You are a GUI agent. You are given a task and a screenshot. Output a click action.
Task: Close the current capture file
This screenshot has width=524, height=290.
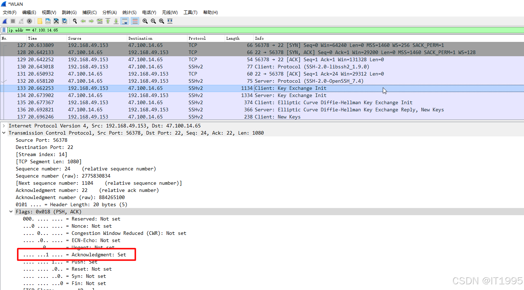pyautogui.click(x=56, y=21)
